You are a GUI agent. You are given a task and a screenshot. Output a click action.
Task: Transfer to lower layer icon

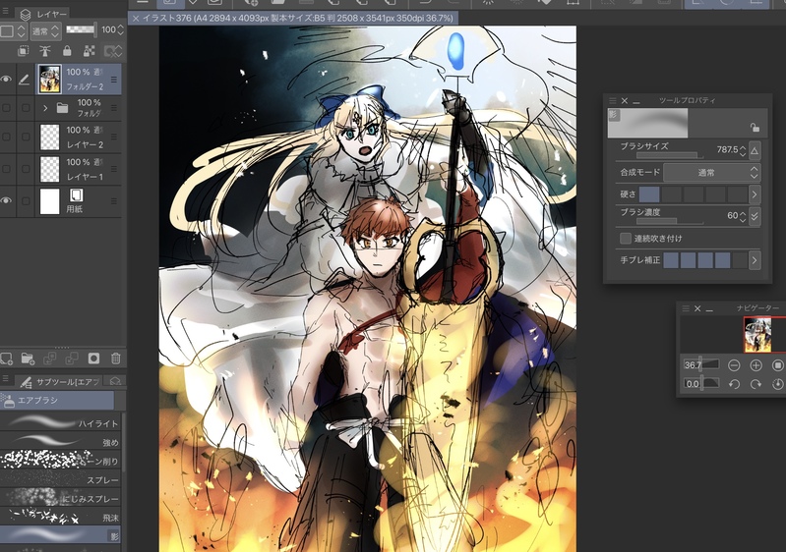pyautogui.click(x=50, y=359)
